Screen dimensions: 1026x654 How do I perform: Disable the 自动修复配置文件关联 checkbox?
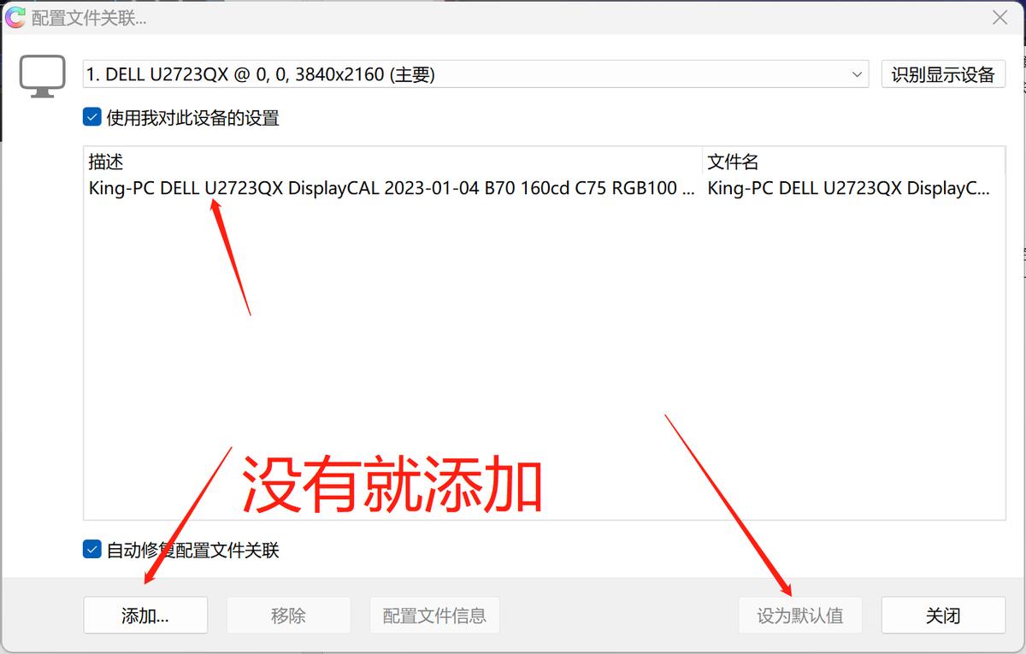tap(91, 551)
